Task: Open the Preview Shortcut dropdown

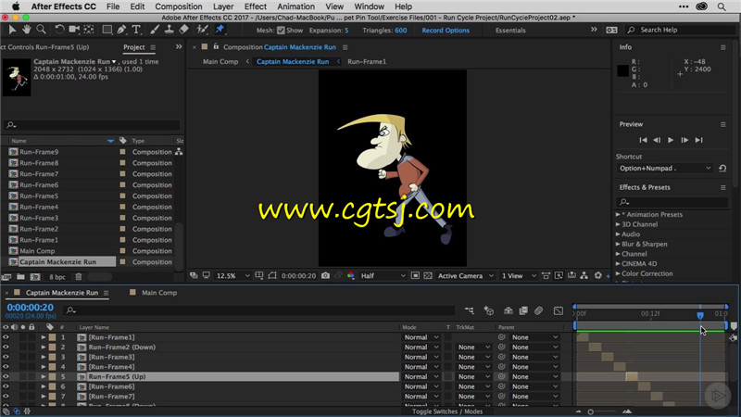Action: point(665,169)
